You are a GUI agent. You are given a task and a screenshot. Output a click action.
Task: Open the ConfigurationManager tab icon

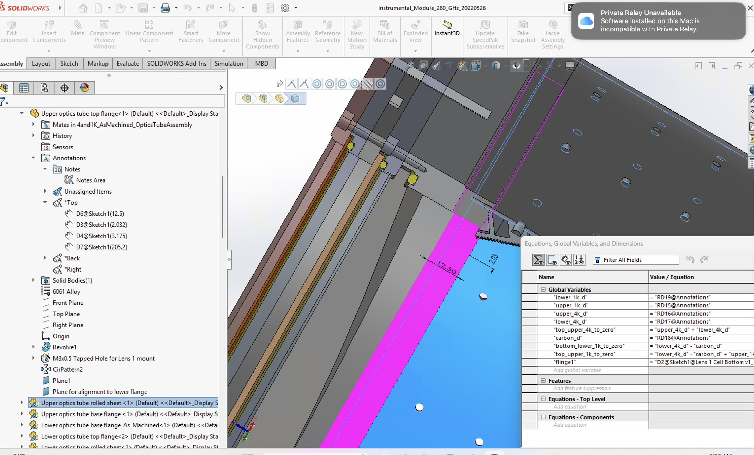click(x=44, y=88)
